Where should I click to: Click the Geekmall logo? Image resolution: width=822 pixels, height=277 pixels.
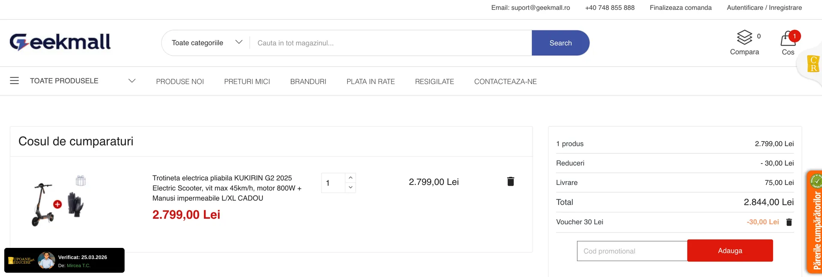(60, 42)
